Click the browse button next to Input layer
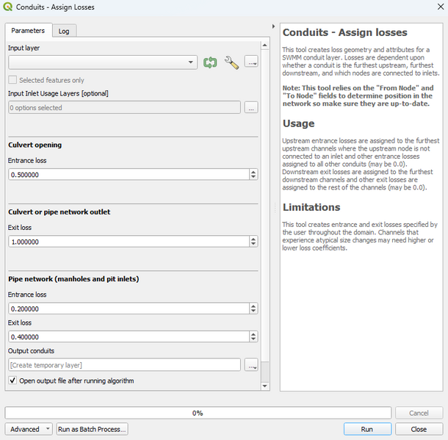This screenshot has height=440, width=448. tap(251, 62)
